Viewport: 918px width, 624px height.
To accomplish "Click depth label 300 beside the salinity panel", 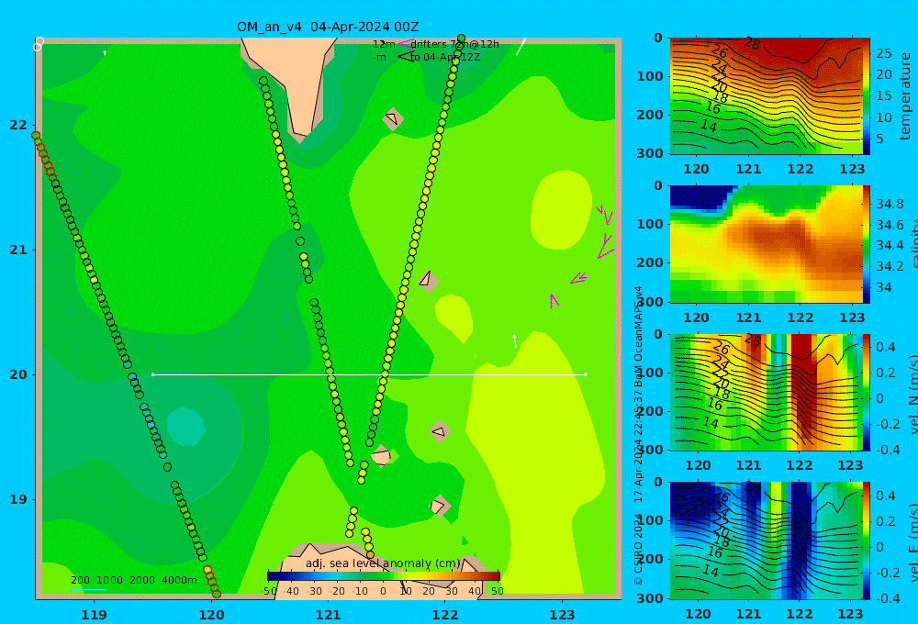I will [x=651, y=302].
